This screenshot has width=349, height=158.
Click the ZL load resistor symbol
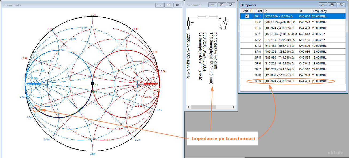(x=189, y=24)
